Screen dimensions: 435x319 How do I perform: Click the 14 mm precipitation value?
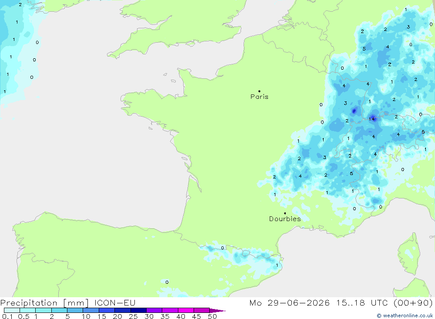tap(372, 119)
